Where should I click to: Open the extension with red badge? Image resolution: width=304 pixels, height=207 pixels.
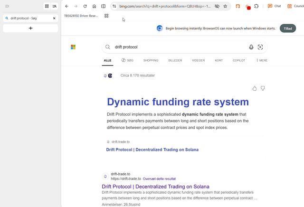pos(248,7)
